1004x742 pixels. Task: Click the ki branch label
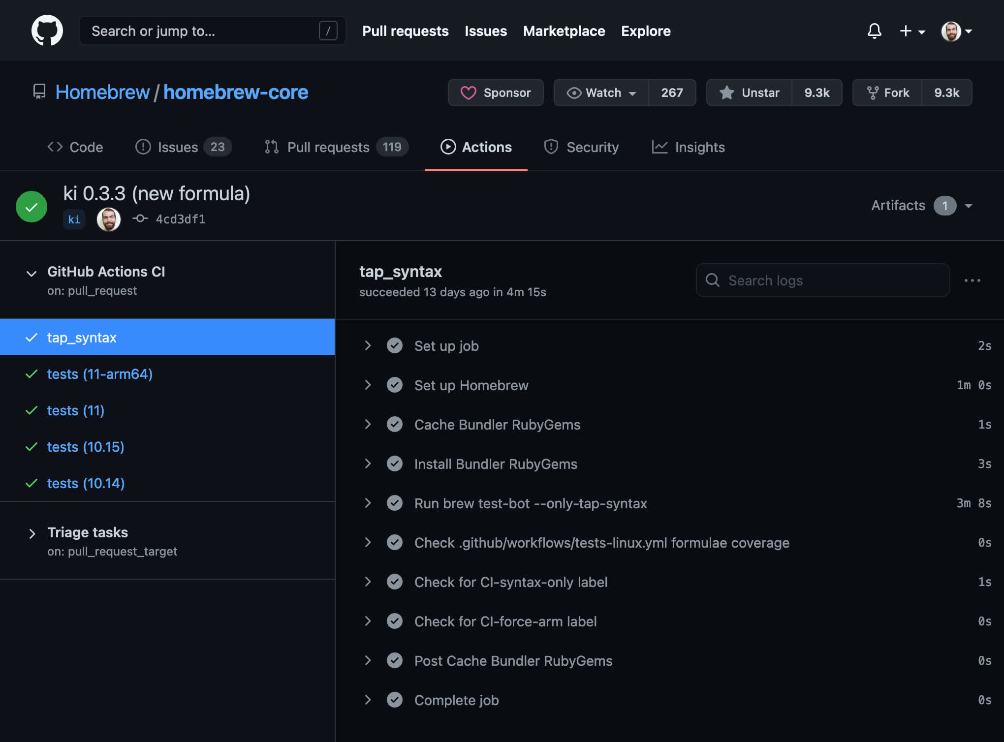(74, 219)
